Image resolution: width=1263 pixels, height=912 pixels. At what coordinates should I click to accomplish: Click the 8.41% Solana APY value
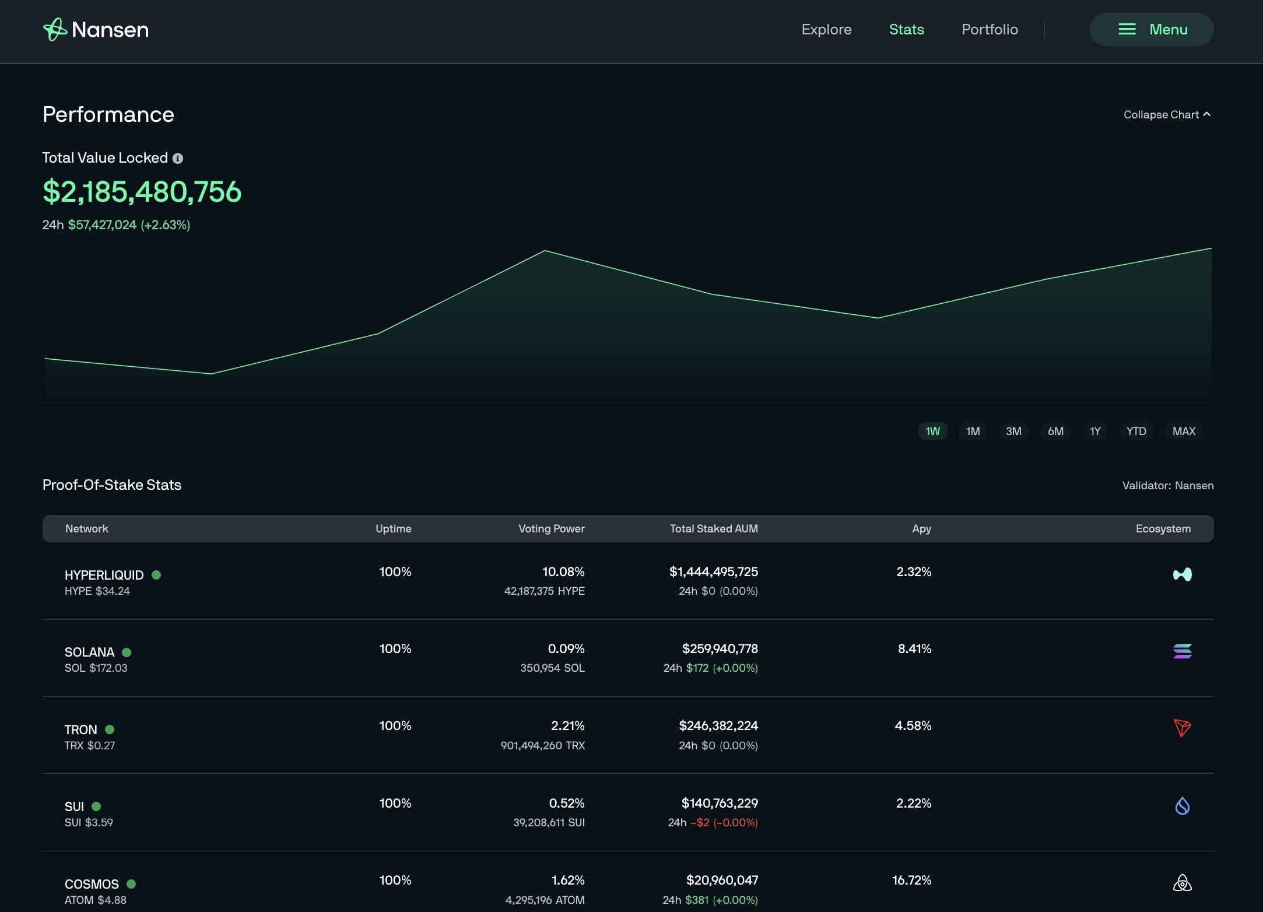pos(914,648)
